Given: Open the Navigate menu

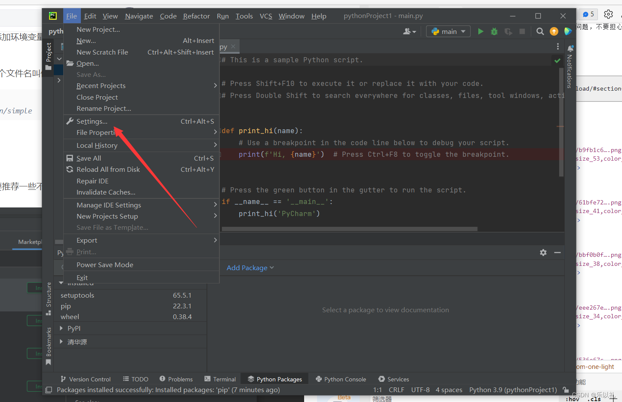Looking at the screenshot, I should [x=139, y=16].
